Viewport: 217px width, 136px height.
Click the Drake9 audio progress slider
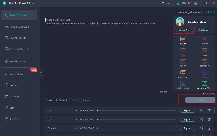tap(136, 128)
